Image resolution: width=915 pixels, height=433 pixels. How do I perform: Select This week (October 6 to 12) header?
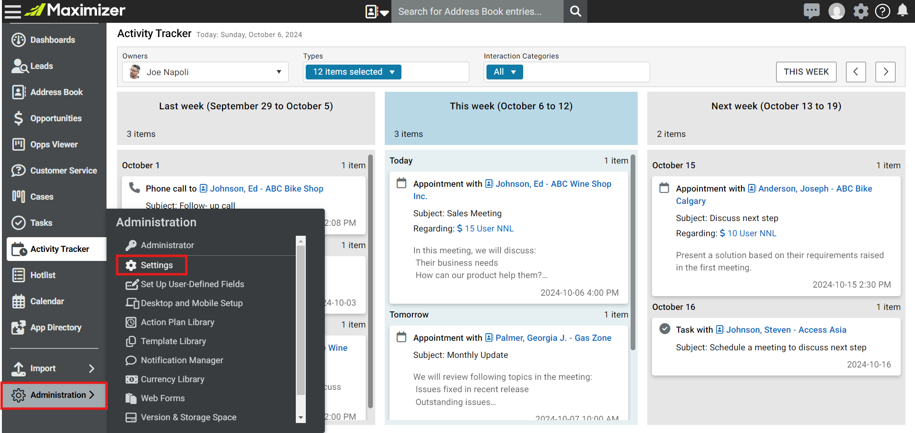[x=511, y=118]
